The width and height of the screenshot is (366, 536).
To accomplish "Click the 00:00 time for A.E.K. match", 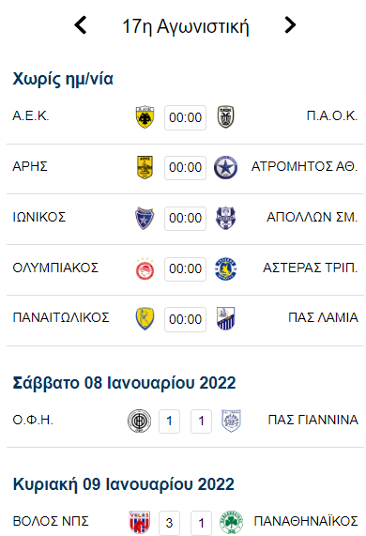I will click(185, 117).
